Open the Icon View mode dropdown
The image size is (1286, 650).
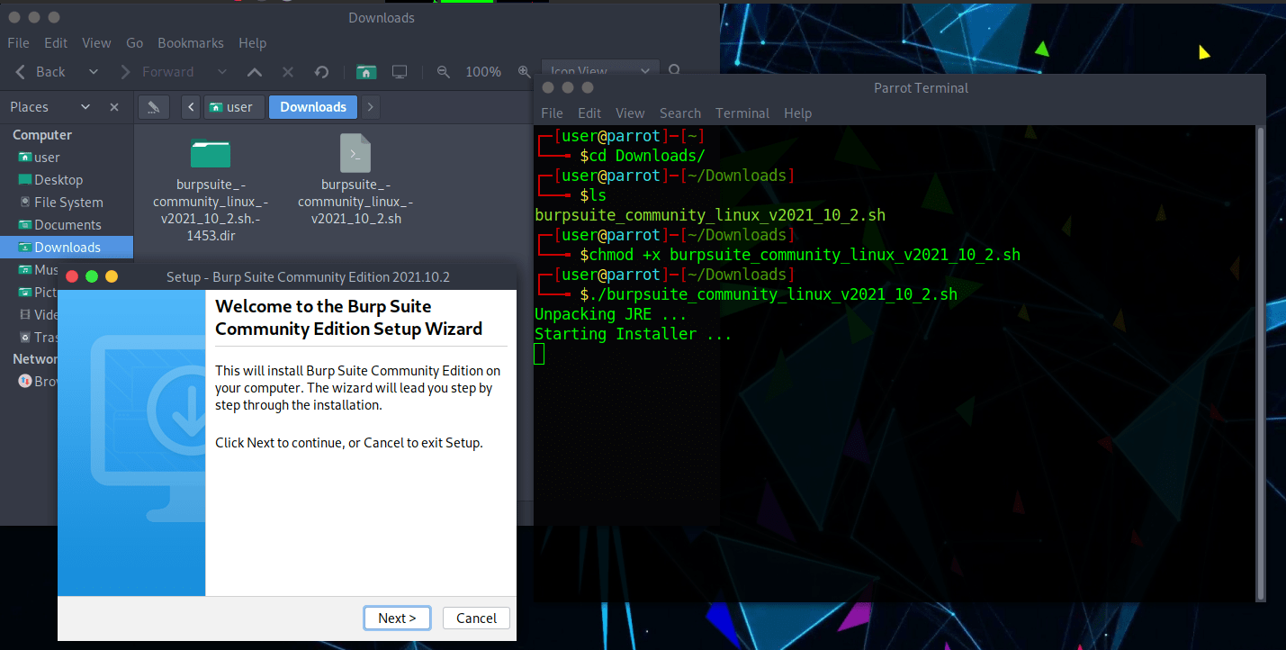point(600,70)
